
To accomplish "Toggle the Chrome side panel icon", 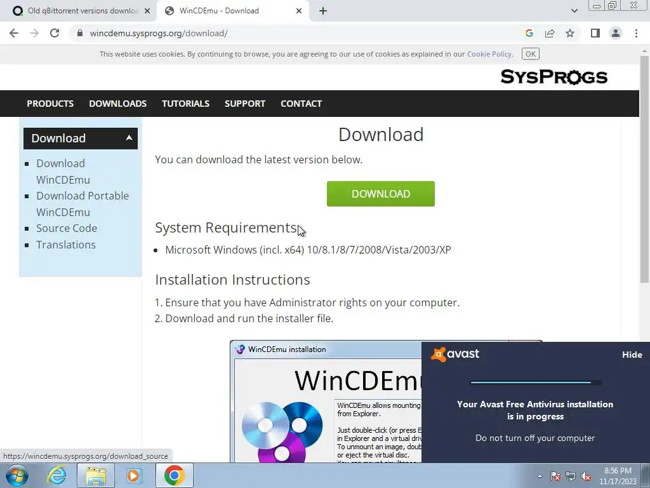I will (595, 33).
